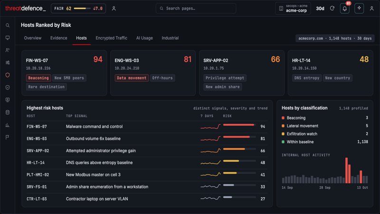Screen dimensions: 380x214
Task: Open user profile icon at top right
Action: coord(371,9)
